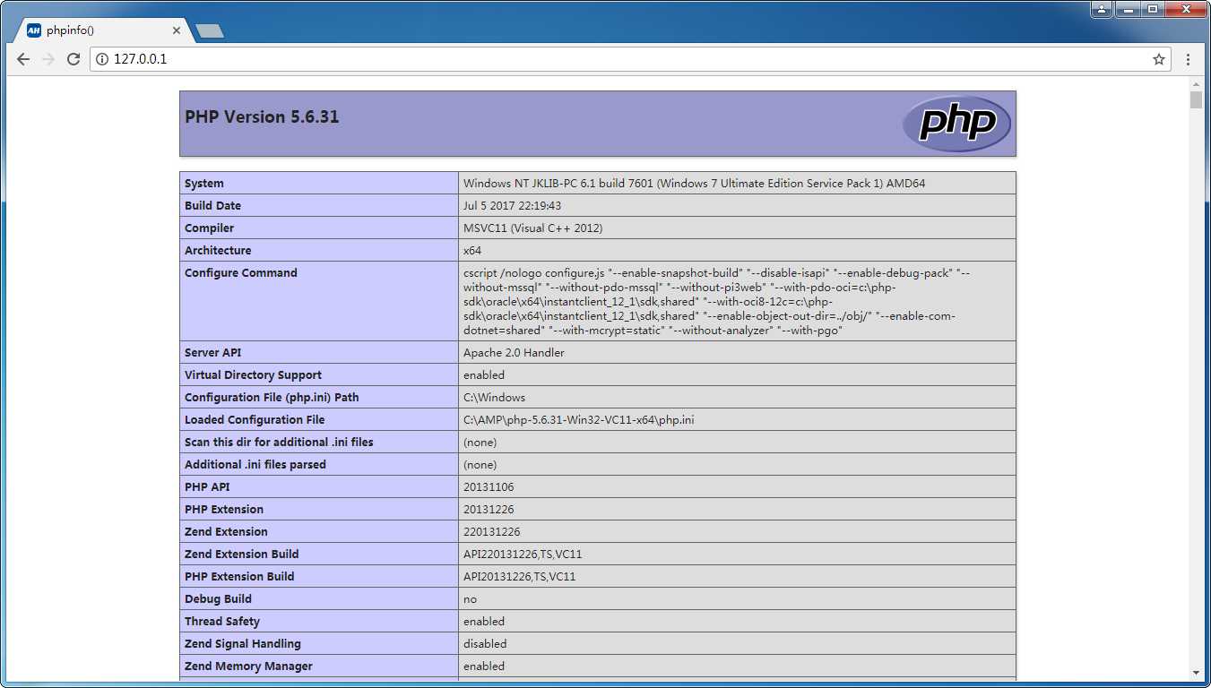
Task: Click Additional .ini files parsed label
Action: tap(255, 465)
